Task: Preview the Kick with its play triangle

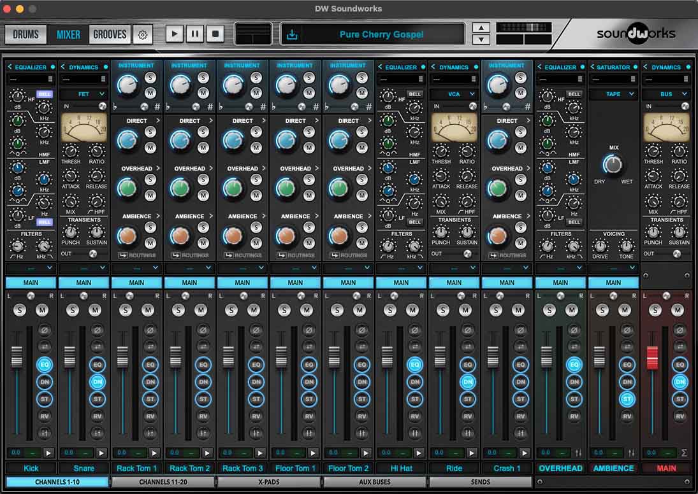Action: [x=48, y=453]
